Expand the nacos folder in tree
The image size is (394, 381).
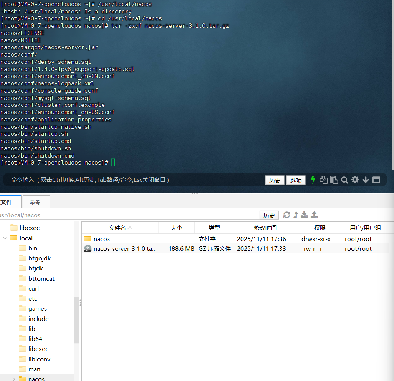(x=14, y=379)
